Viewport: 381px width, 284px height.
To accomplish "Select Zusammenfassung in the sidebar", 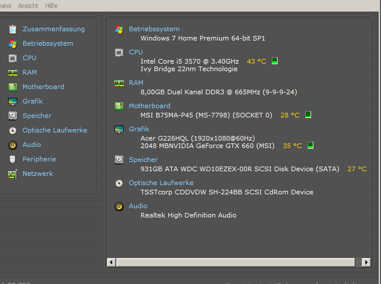I will click(x=54, y=29).
